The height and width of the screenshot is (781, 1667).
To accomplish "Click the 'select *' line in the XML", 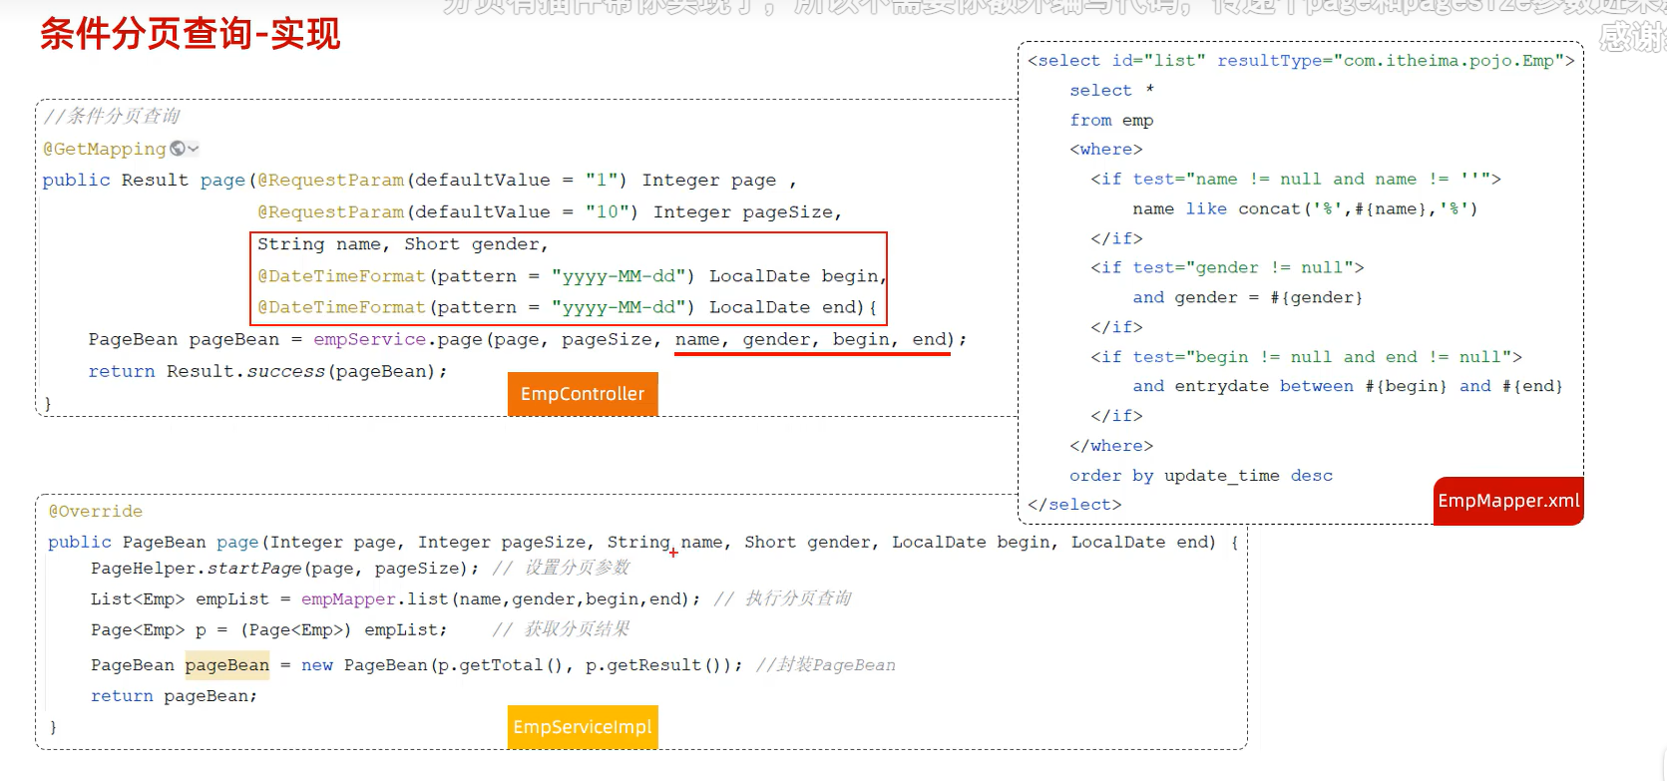I will click(1111, 91).
